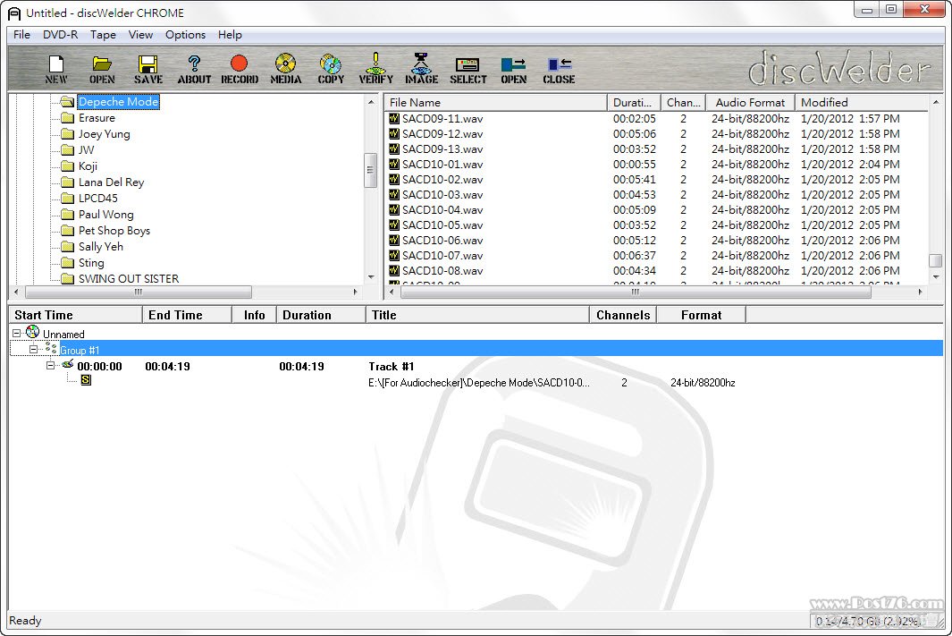Screen dimensions: 952x636
Task: Collapse the Unnamed disc tree node
Action: [x=17, y=333]
